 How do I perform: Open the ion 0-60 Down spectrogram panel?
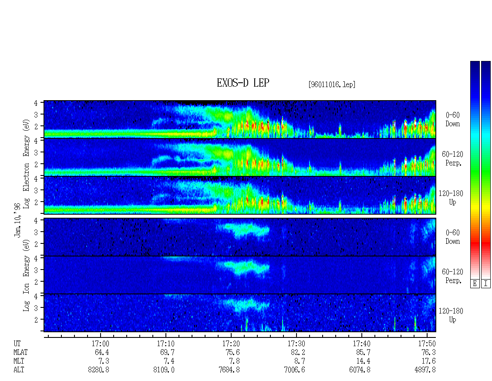[240, 237]
